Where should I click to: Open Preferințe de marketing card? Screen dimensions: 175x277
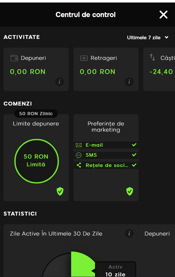[106, 158]
